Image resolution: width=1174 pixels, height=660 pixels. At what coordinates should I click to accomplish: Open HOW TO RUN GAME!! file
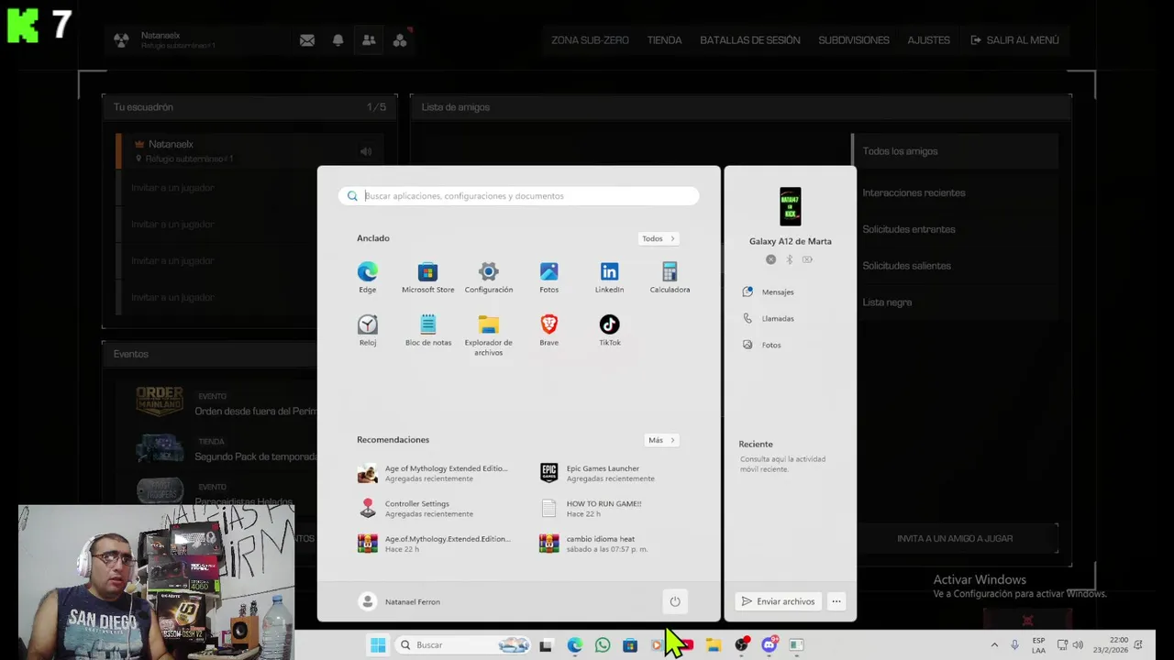coord(591,508)
